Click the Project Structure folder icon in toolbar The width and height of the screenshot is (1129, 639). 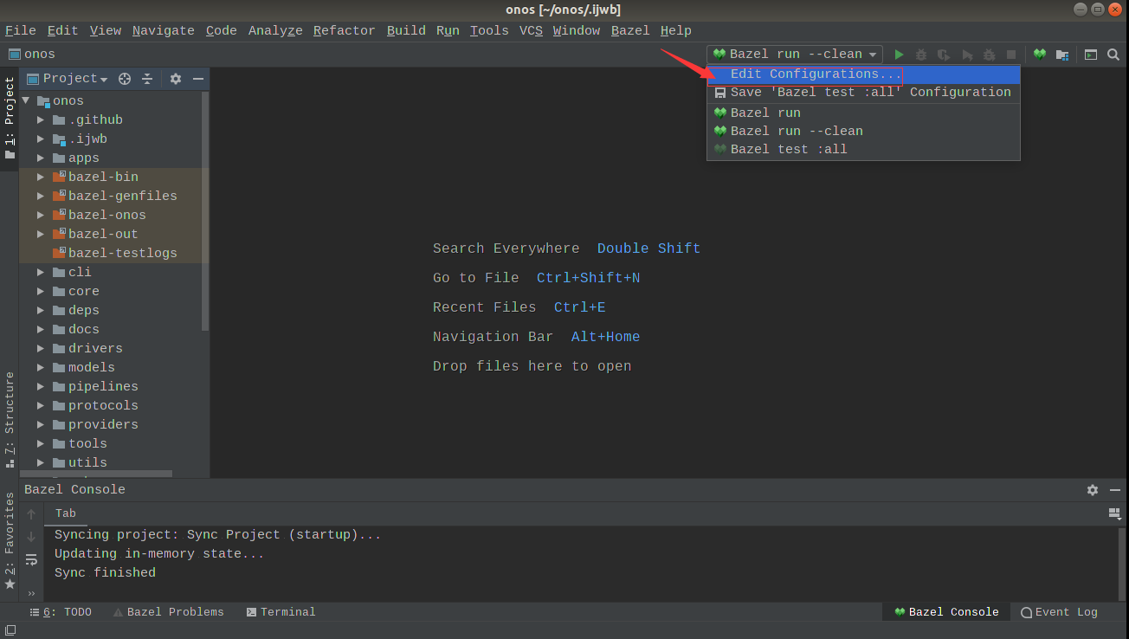[1061, 55]
